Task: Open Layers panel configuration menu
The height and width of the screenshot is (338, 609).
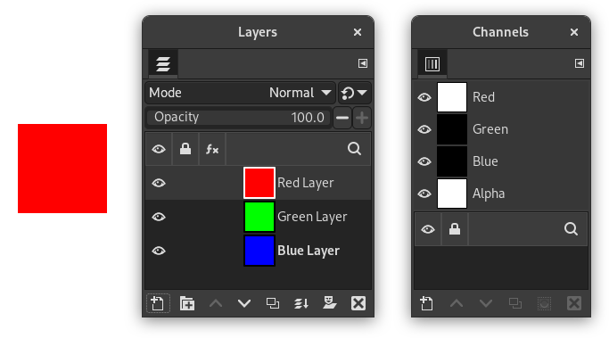Action: [363, 63]
